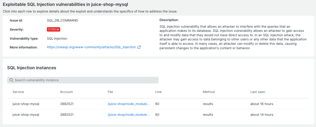Click the File column header
The height and width of the screenshot is (127, 316).
(110, 92)
